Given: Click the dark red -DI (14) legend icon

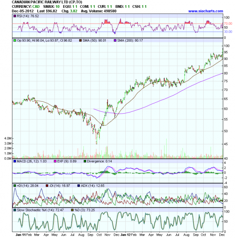Looking at the screenshot, I should tap(46, 185).
